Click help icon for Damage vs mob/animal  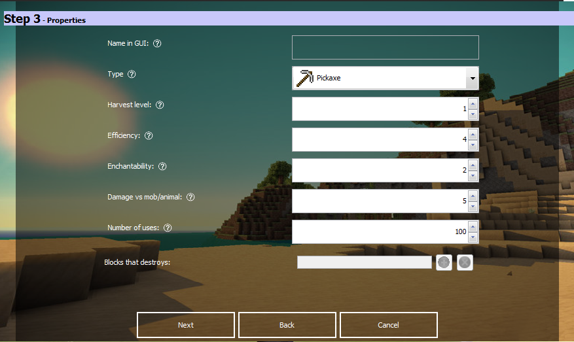pos(190,197)
